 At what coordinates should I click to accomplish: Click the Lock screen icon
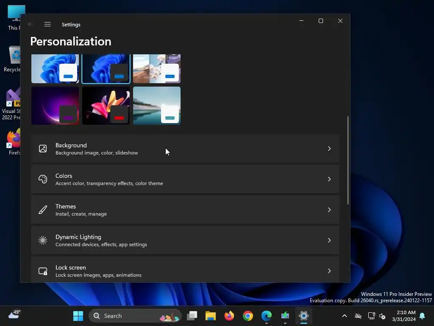click(x=43, y=271)
